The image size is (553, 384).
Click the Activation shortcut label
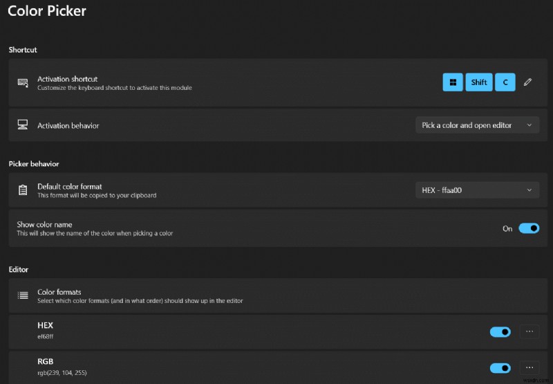tap(67, 79)
